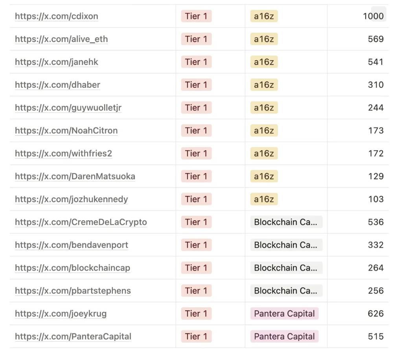
Task: Open the Tier 1 tag for bendavenport
Action: pyautogui.click(x=196, y=245)
